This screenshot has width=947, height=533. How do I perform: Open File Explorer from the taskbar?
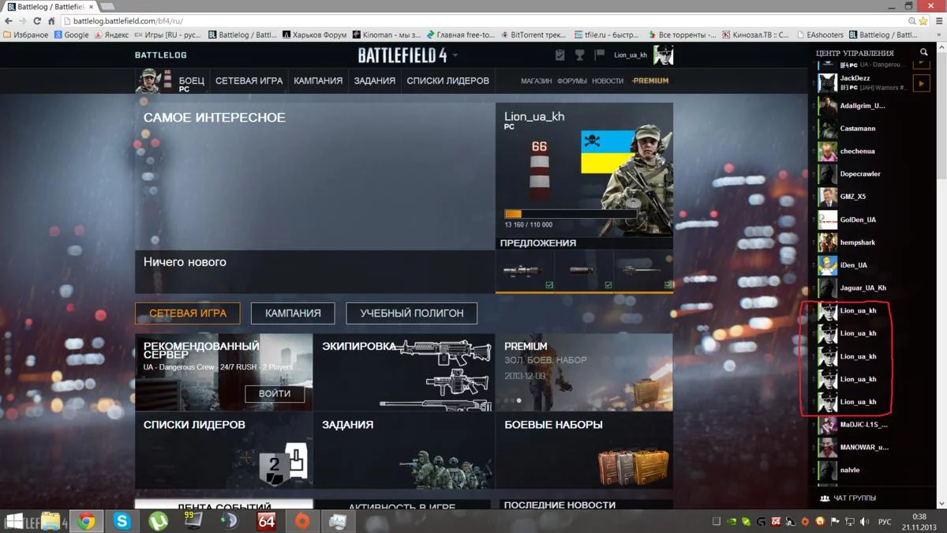[51, 520]
